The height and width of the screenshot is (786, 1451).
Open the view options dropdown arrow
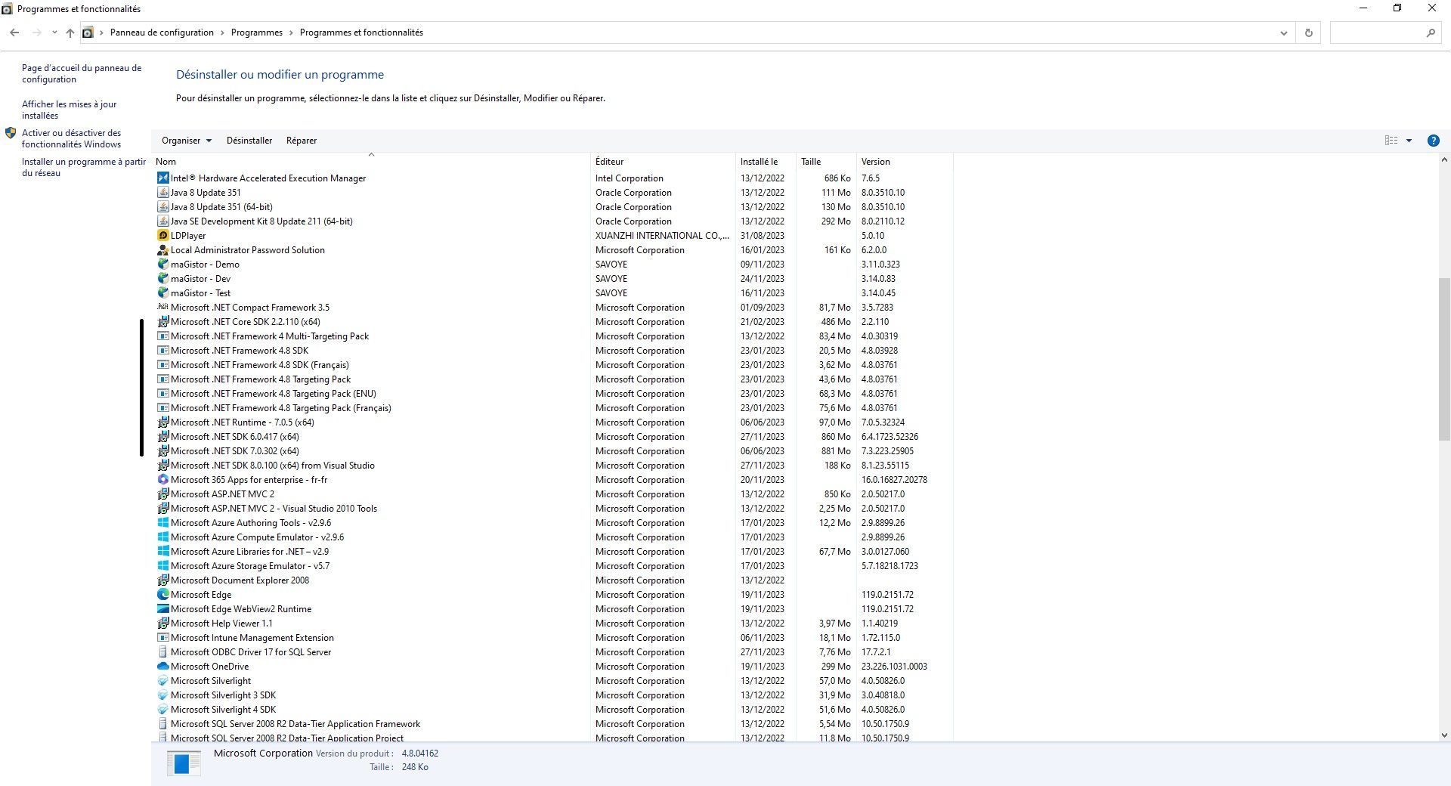pyautogui.click(x=1407, y=141)
